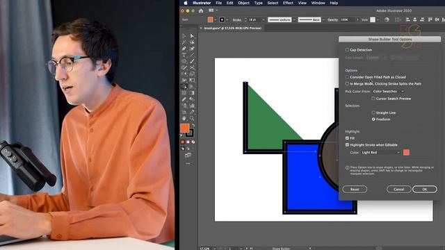Select the Shape Builder tool
Viewport: 445px width, 250px height.
coord(184,86)
